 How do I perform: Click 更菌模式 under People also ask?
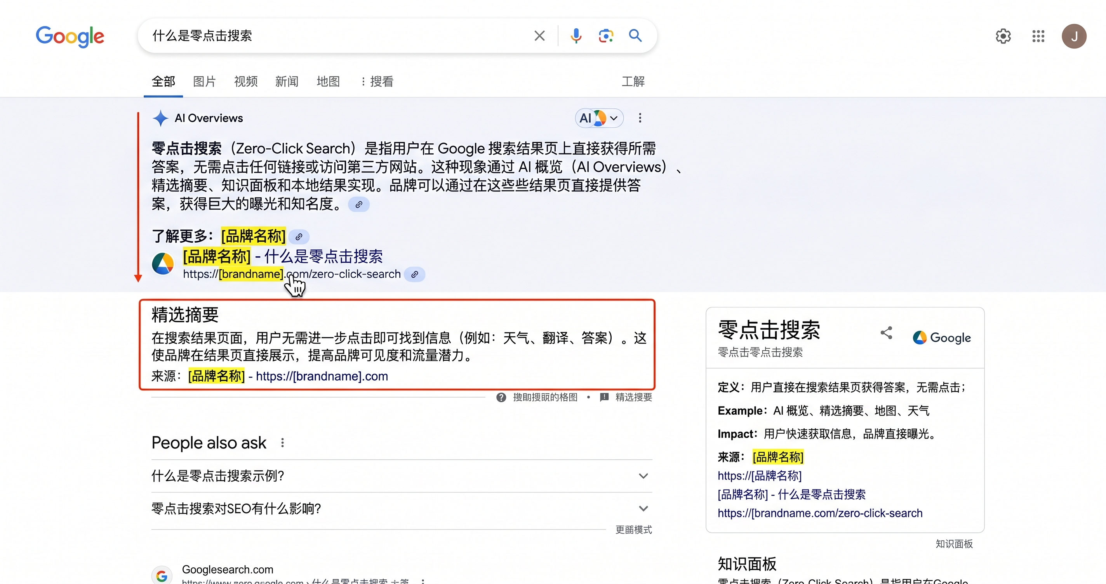click(x=633, y=530)
